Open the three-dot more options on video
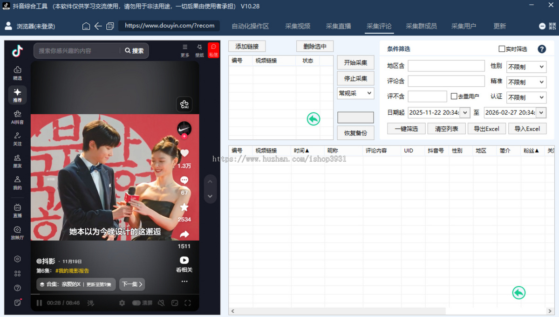Image resolution: width=559 pixels, height=317 pixels. coord(184,281)
